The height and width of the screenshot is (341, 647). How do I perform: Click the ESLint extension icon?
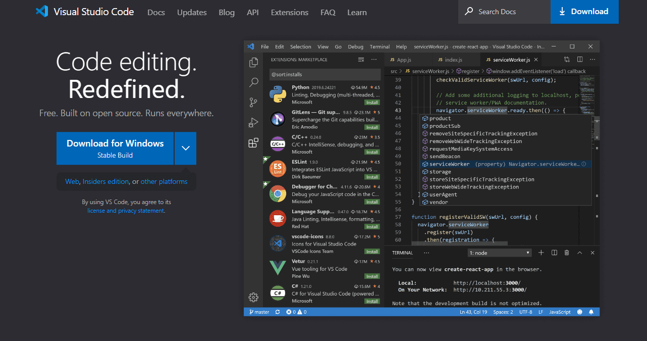278,169
